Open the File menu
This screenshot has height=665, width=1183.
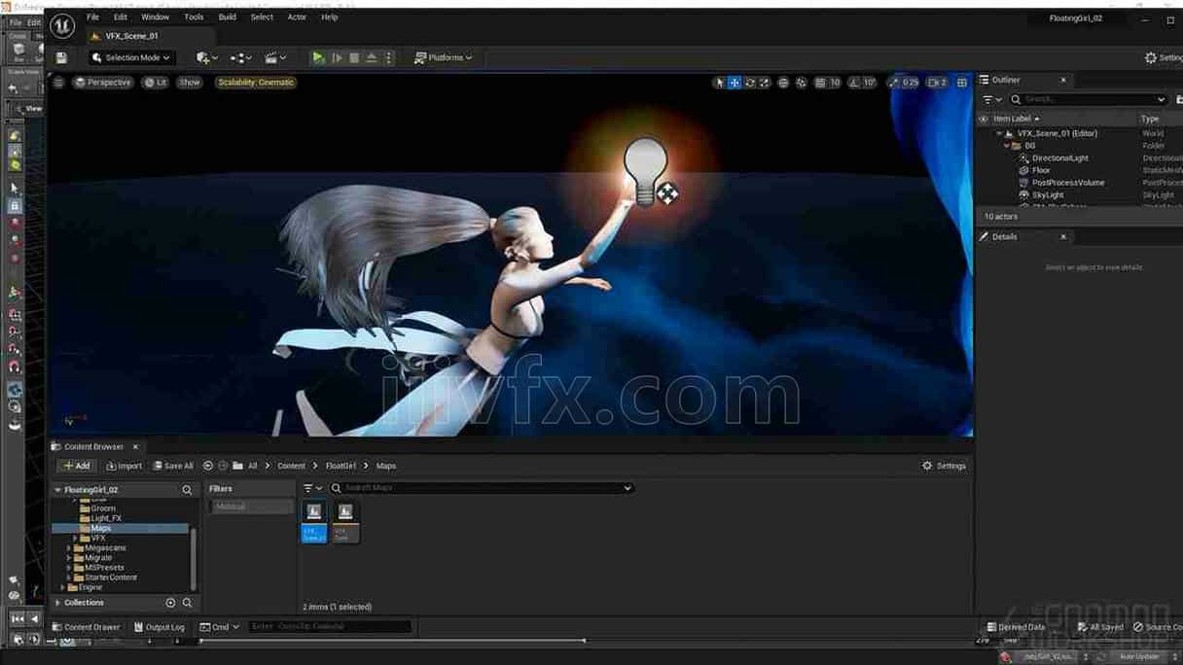[x=92, y=17]
